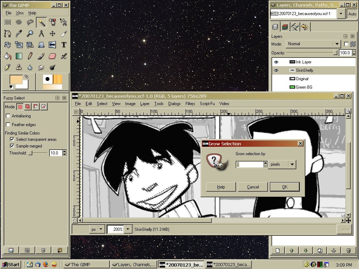The height and width of the screenshot is (269, 359).
Task: Choose the Rotate tool
Action: coord(8,44)
